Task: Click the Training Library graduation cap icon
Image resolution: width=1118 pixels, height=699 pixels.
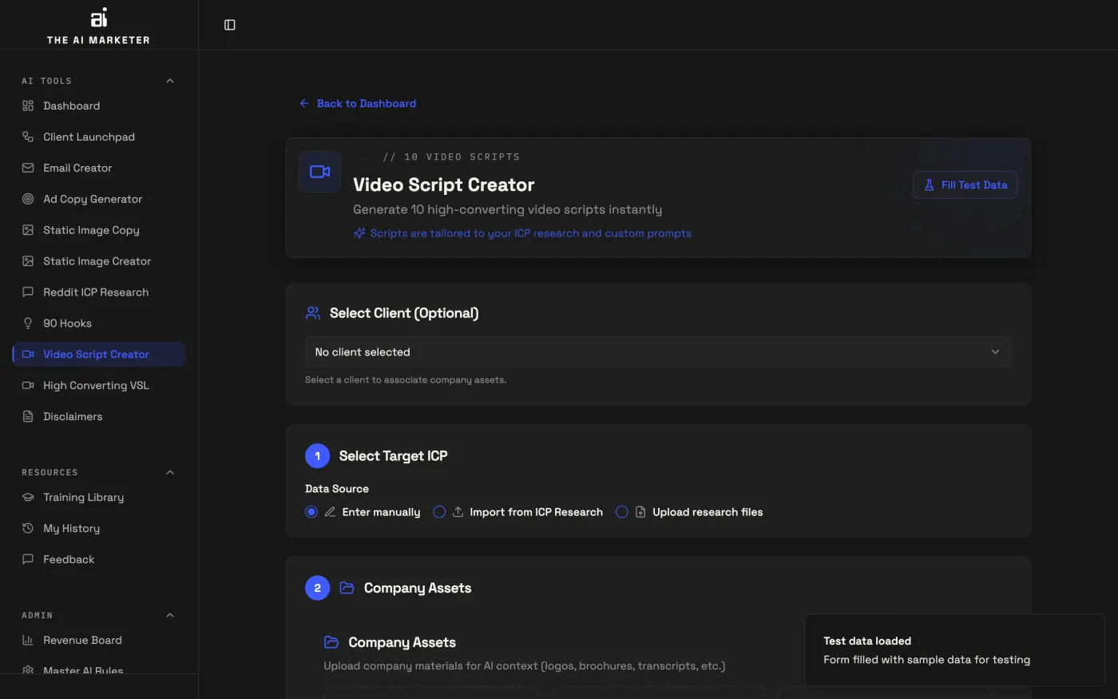Action: 28,497
